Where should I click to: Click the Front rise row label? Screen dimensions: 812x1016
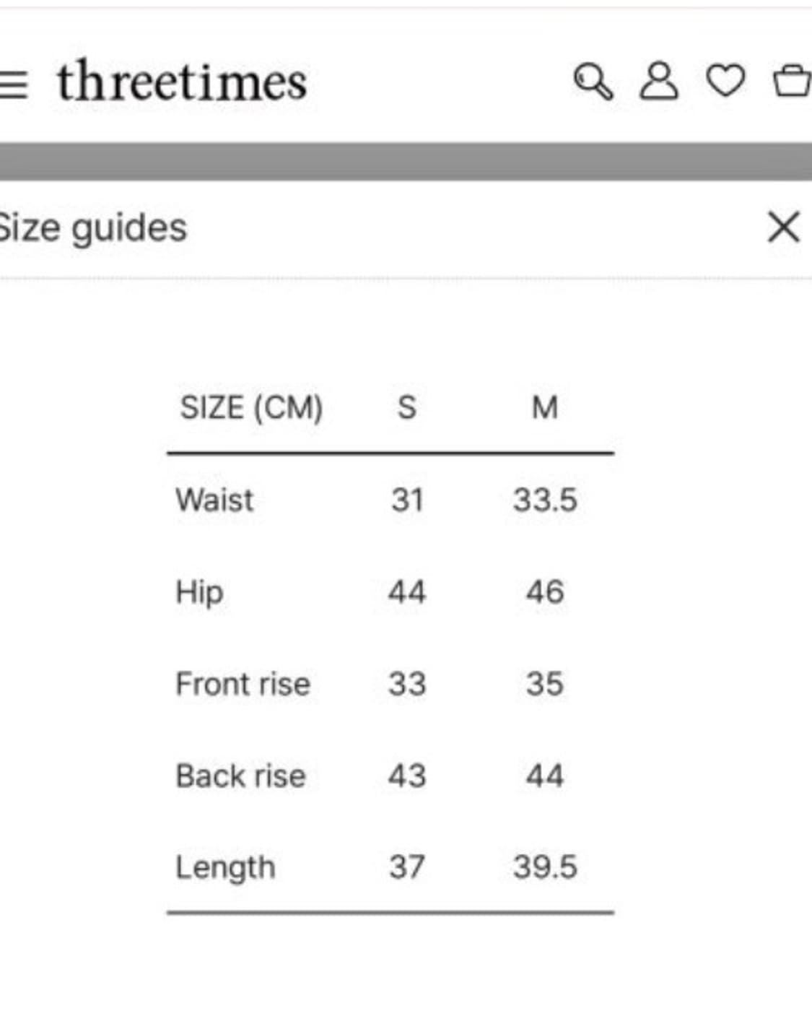243,684
